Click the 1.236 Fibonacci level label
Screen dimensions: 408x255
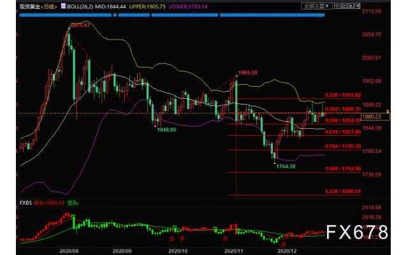343,191
